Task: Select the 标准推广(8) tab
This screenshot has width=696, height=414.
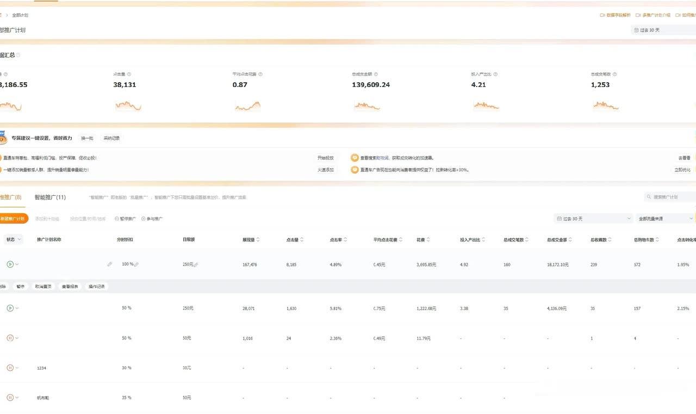Action: [x=10, y=197]
